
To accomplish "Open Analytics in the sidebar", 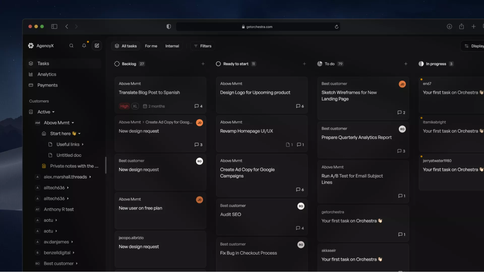I will (x=47, y=74).
